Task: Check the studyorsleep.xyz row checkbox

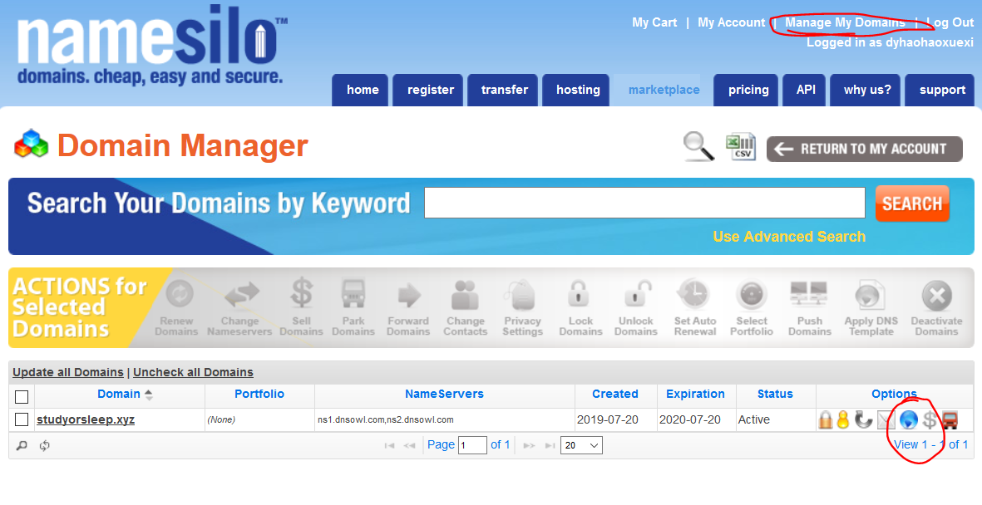Action: point(22,419)
